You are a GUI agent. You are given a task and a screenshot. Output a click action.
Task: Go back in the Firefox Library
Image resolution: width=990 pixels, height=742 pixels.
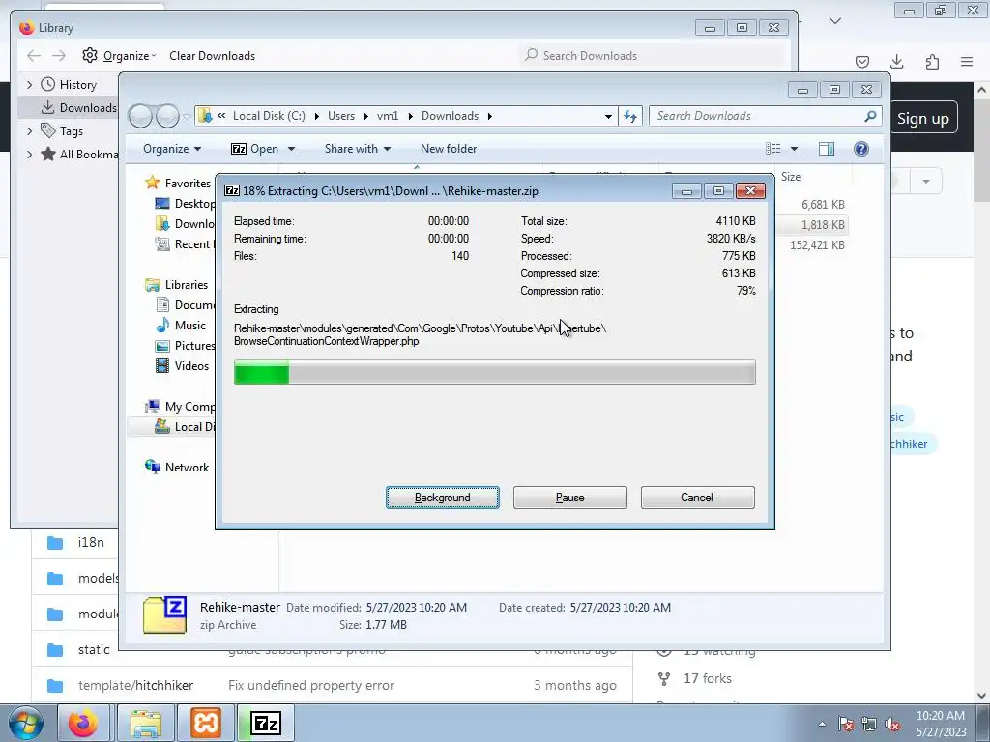34,55
